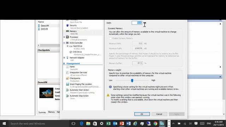Select the Automatic Start Action icon
Screen dimensions: 226x127
tap(67, 90)
